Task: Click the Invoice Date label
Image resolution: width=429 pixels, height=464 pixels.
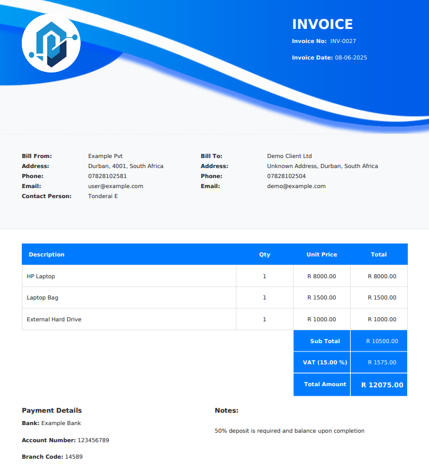Action: coord(312,58)
